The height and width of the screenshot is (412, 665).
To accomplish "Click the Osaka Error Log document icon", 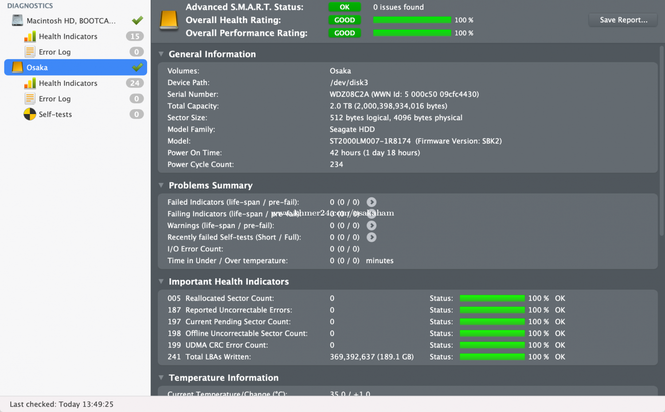I will [30, 99].
